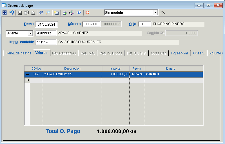This screenshot has height=144, width=225.
Task: Click the magnifying glass icon in toolbar
Action: point(48,13)
